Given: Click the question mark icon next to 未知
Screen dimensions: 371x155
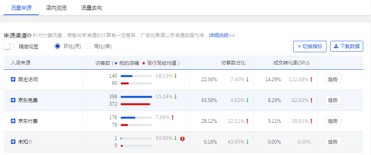Looking at the screenshot, I should point(30,142).
